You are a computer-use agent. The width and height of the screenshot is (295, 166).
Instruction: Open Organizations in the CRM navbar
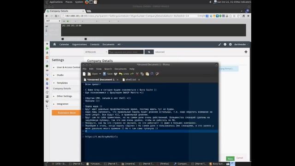coord(79,45)
